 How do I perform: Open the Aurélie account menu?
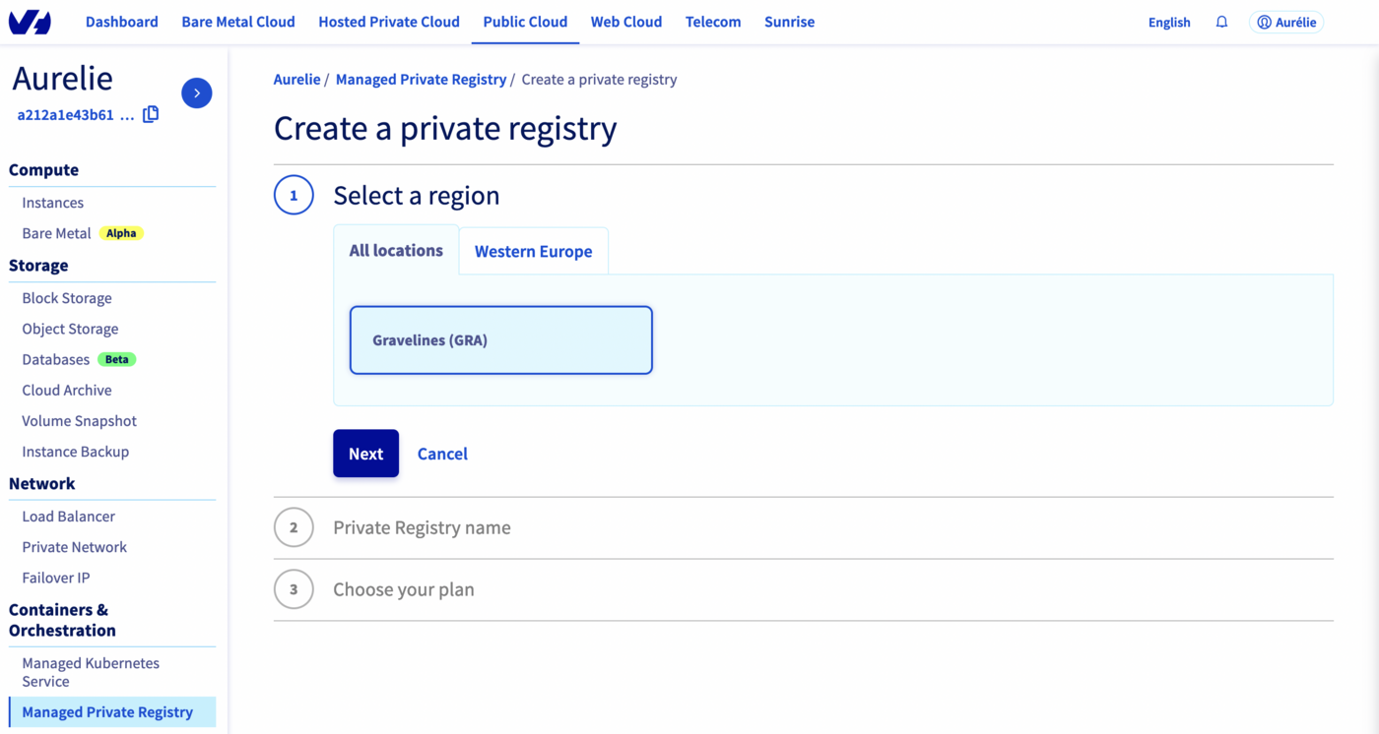click(1286, 21)
